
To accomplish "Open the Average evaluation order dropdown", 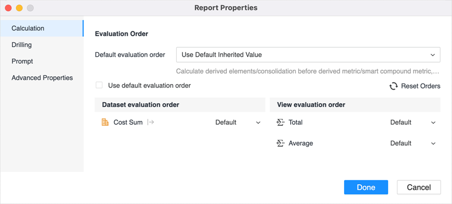I will pyautogui.click(x=413, y=143).
